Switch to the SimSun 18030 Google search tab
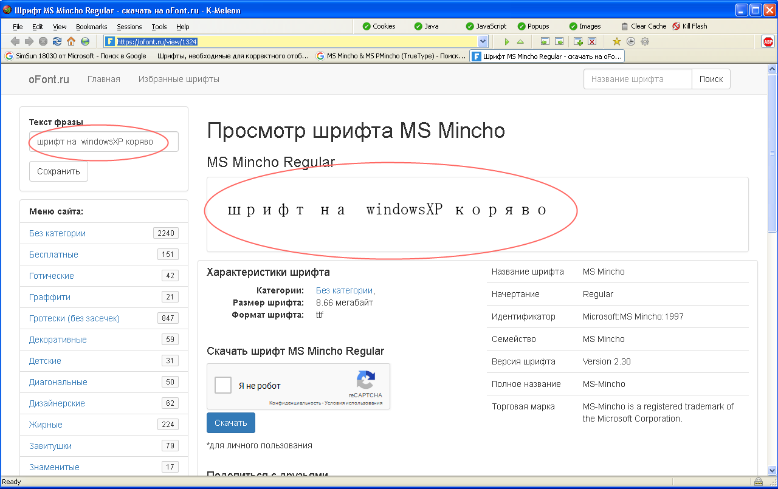The width and height of the screenshot is (778, 489). coord(75,56)
